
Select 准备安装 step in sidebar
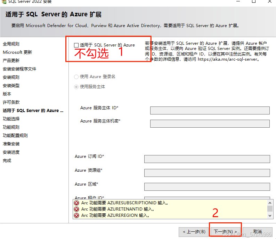coord(11,144)
